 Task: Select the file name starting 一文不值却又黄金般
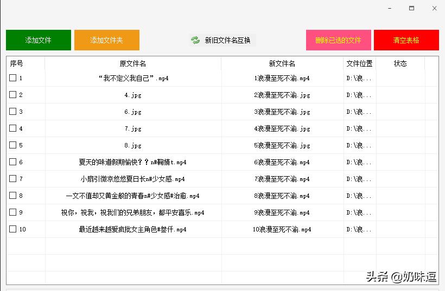132,196
